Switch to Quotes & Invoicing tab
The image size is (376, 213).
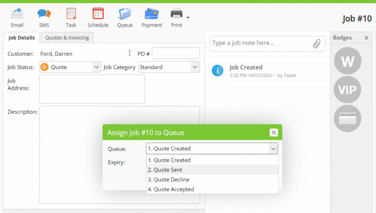click(x=67, y=38)
